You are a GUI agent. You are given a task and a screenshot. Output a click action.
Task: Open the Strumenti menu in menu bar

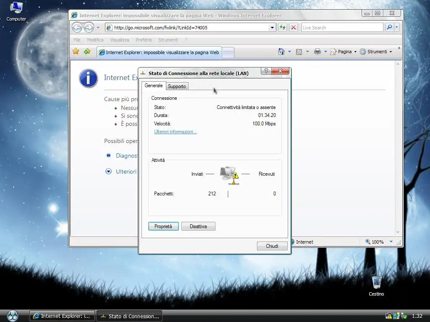tap(168, 40)
